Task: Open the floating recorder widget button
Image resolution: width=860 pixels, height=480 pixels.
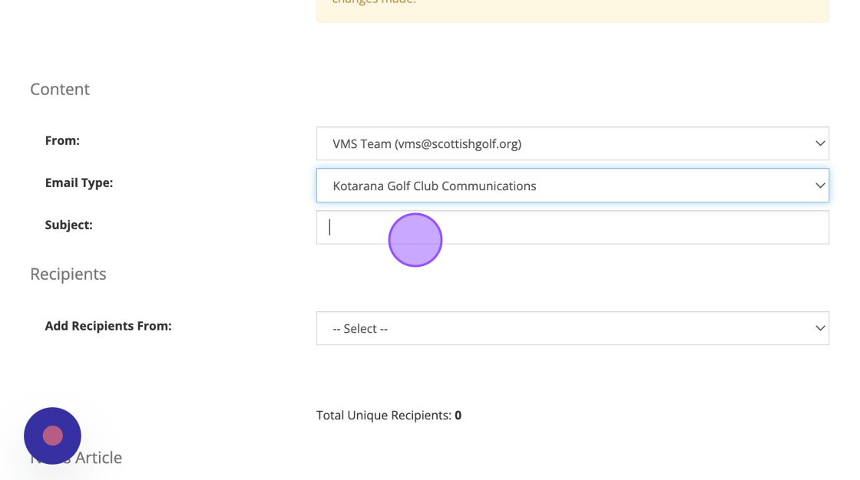Action: pyautogui.click(x=52, y=436)
